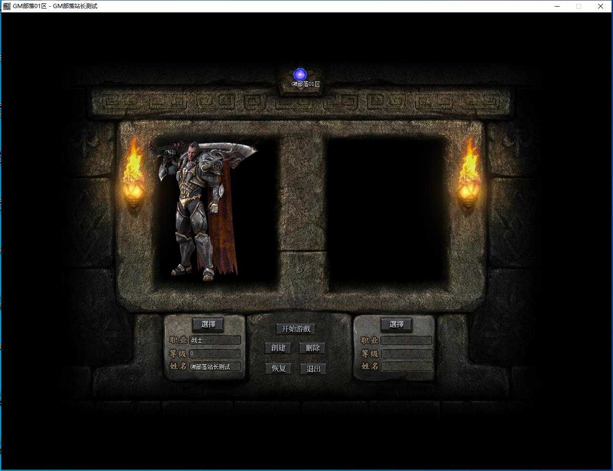
Task: Click the left panel 职业 label
Action: coord(178,340)
